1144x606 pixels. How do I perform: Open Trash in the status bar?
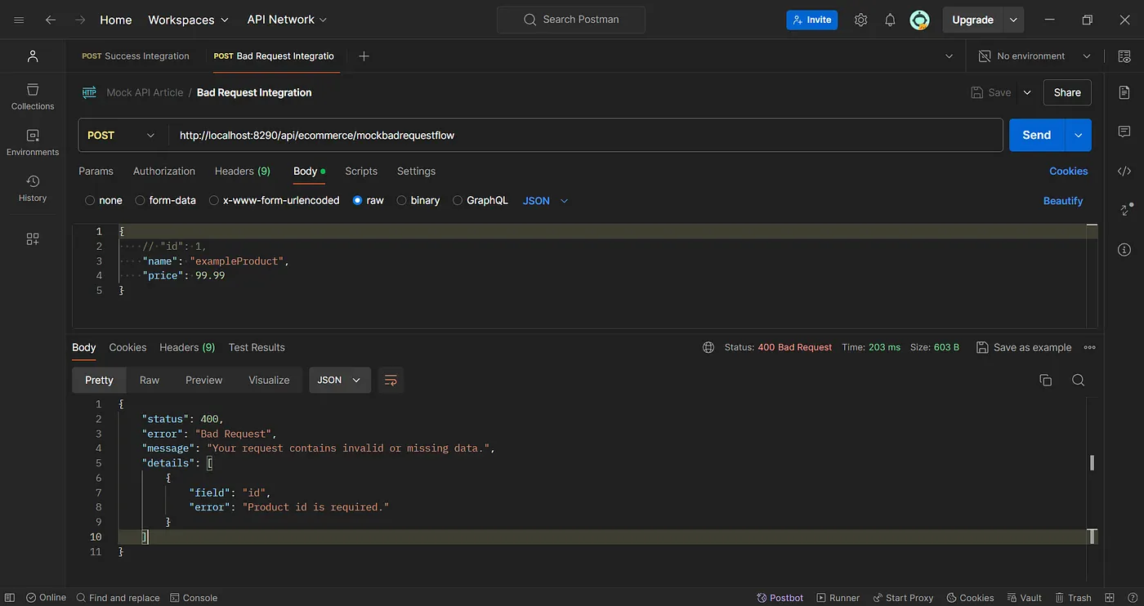[1073, 598]
